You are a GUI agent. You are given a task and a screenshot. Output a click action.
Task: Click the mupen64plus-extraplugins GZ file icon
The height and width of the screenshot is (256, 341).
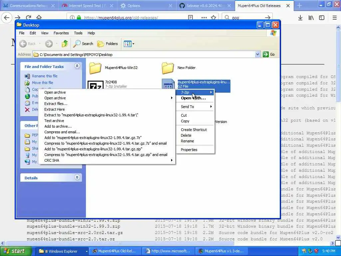coord(168,84)
